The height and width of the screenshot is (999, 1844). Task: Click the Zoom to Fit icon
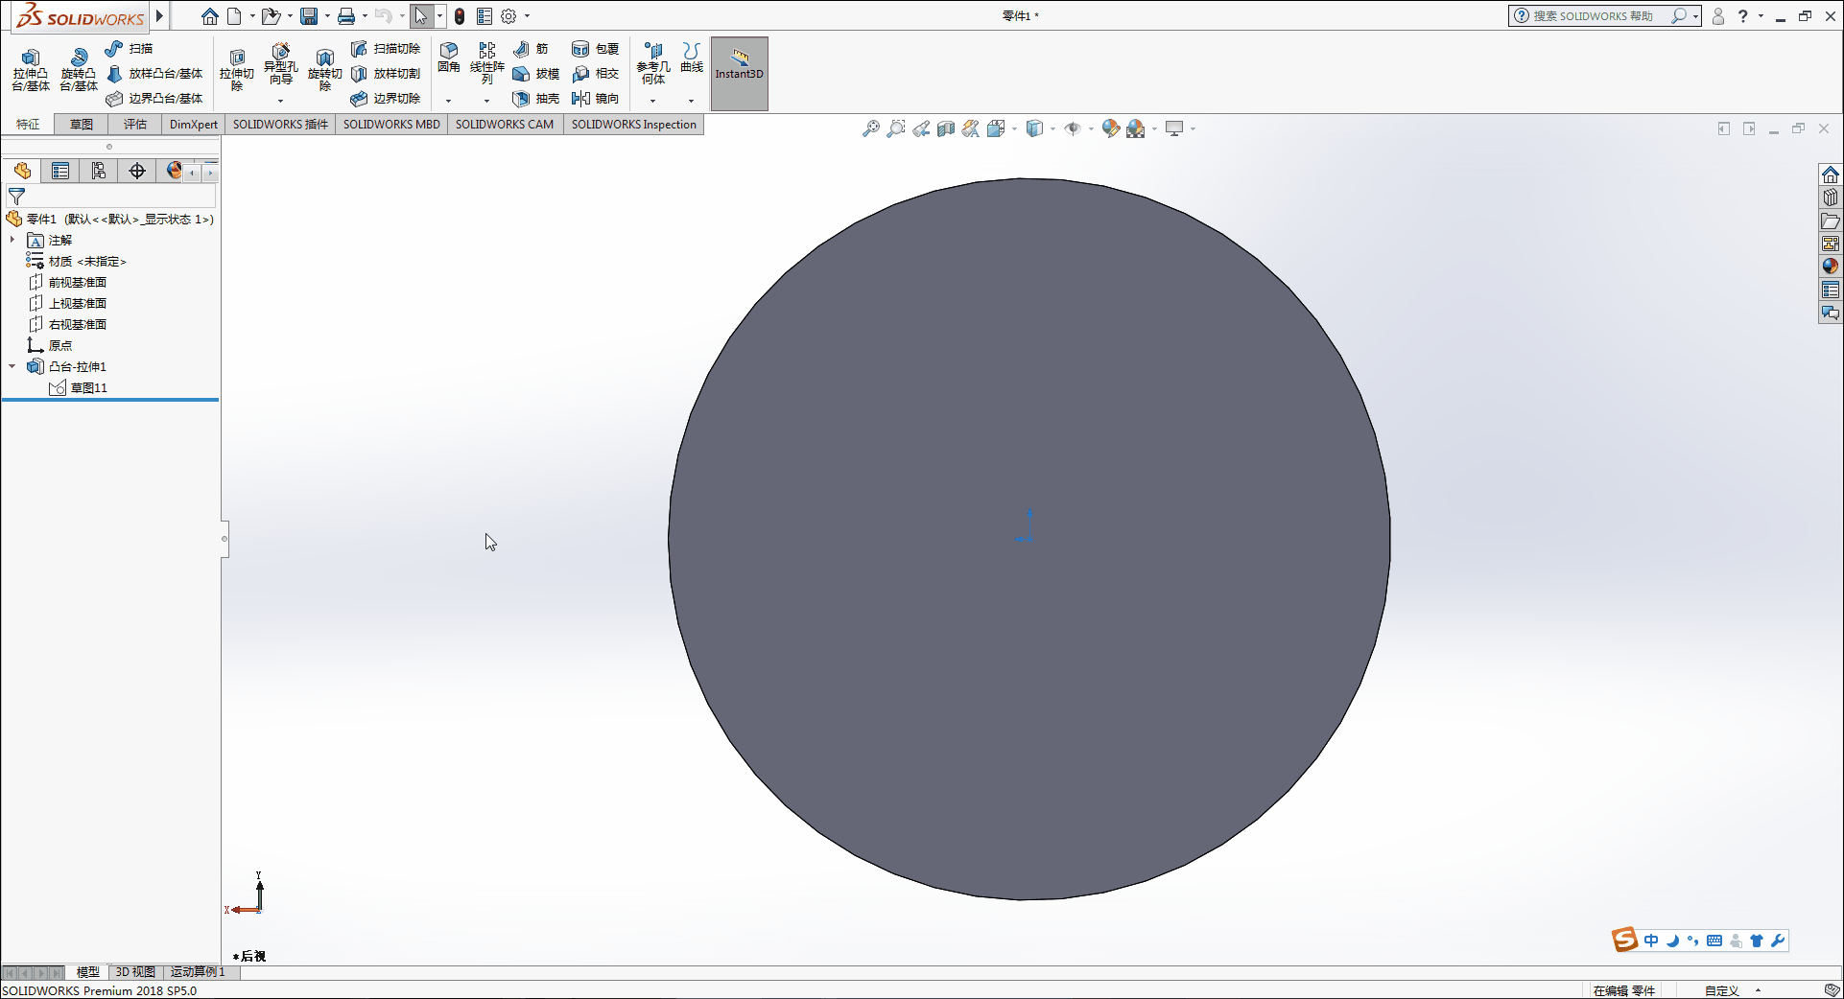871,128
